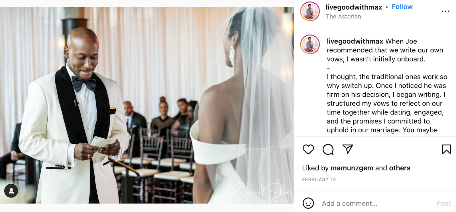View mamunzgem's profile from likes
Screen dimensions: 456x212
coord(352,168)
